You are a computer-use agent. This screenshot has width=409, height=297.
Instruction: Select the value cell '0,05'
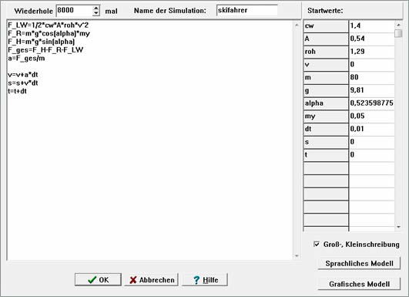[371, 116]
